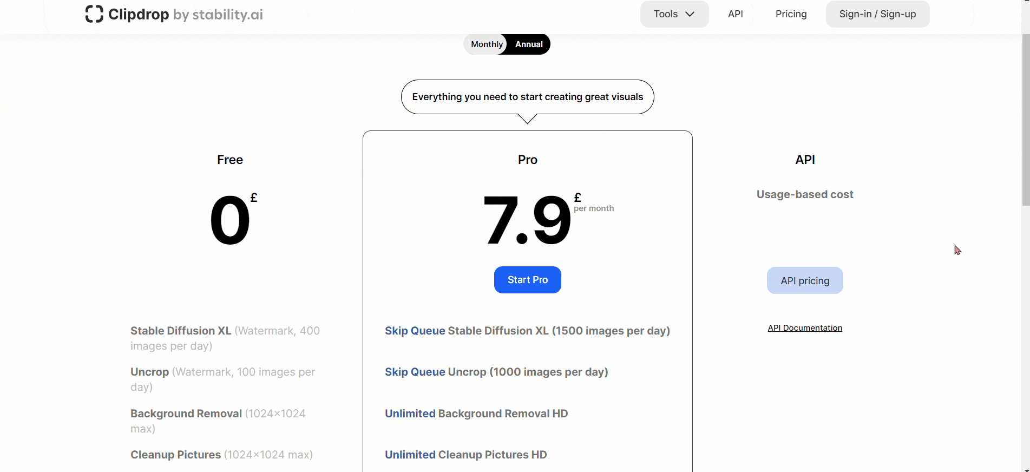Click the "per month" label

(594, 208)
